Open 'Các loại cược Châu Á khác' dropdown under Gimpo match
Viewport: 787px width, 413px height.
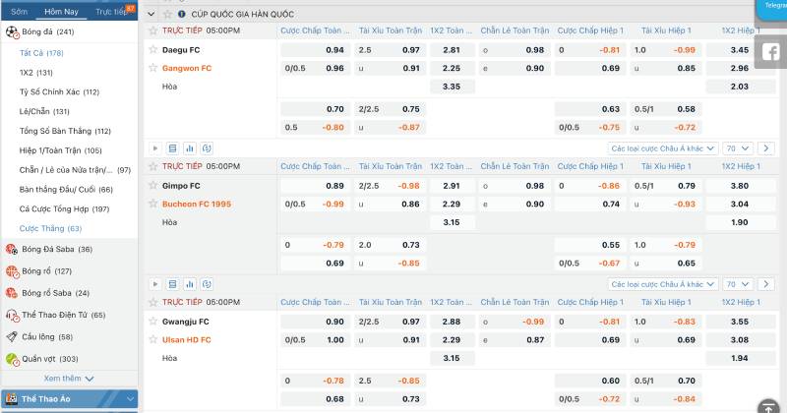(x=662, y=284)
